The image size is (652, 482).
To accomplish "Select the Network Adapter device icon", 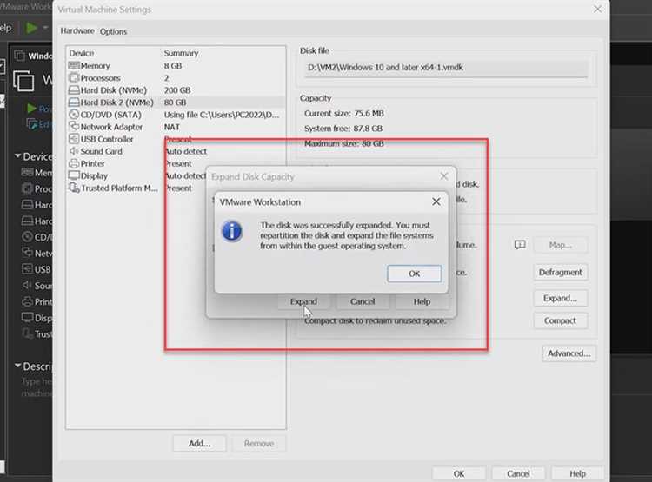I will tap(74, 126).
